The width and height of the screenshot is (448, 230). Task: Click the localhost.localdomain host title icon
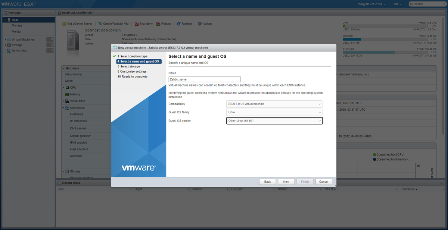(59, 13)
